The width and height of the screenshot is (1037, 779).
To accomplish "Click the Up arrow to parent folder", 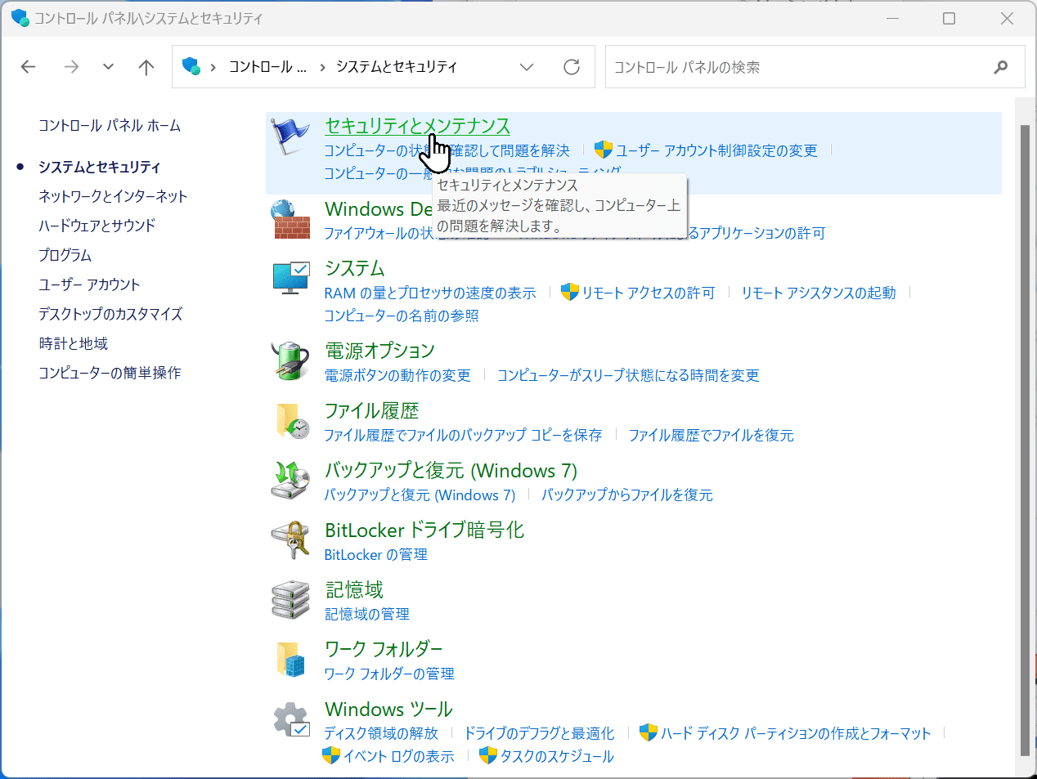I will click(146, 67).
